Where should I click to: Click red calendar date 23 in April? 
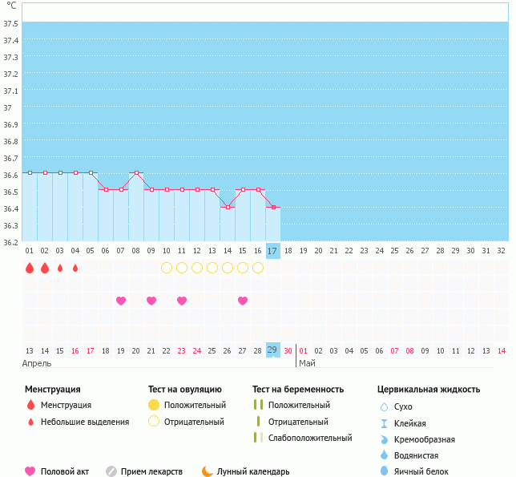pyautogui.click(x=181, y=351)
